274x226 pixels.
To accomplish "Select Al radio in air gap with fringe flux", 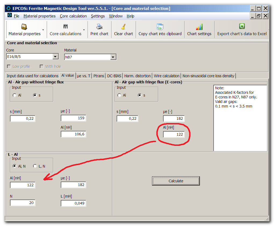I will pyautogui.click(x=119, y=95).
